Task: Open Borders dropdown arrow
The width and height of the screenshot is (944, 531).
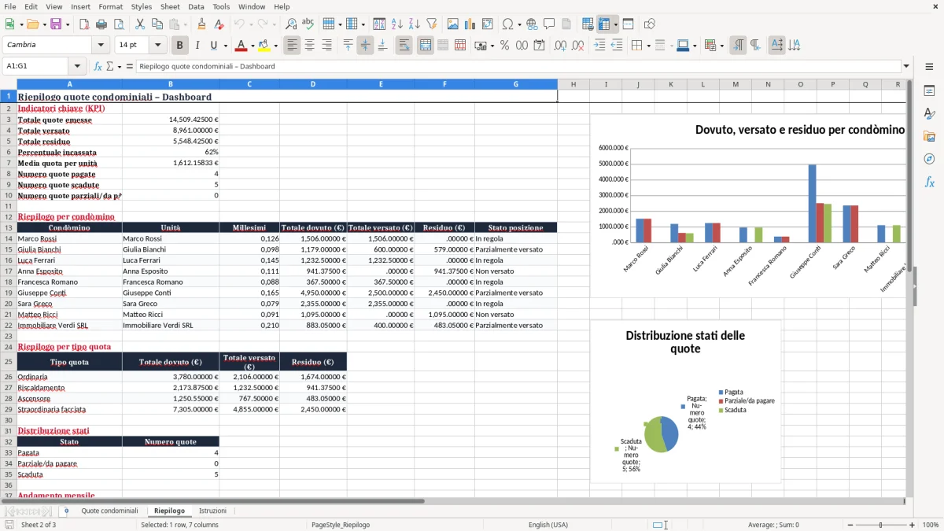Action: [649, 46]
